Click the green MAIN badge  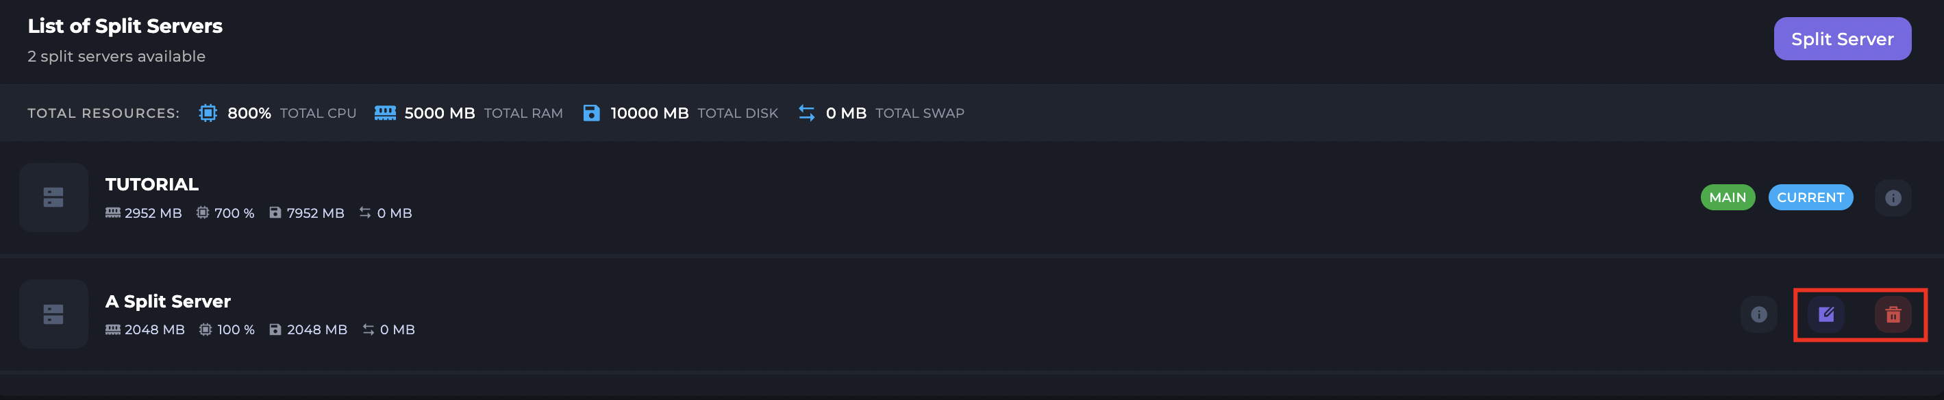pyautogui.click(x=1727, y=198)
